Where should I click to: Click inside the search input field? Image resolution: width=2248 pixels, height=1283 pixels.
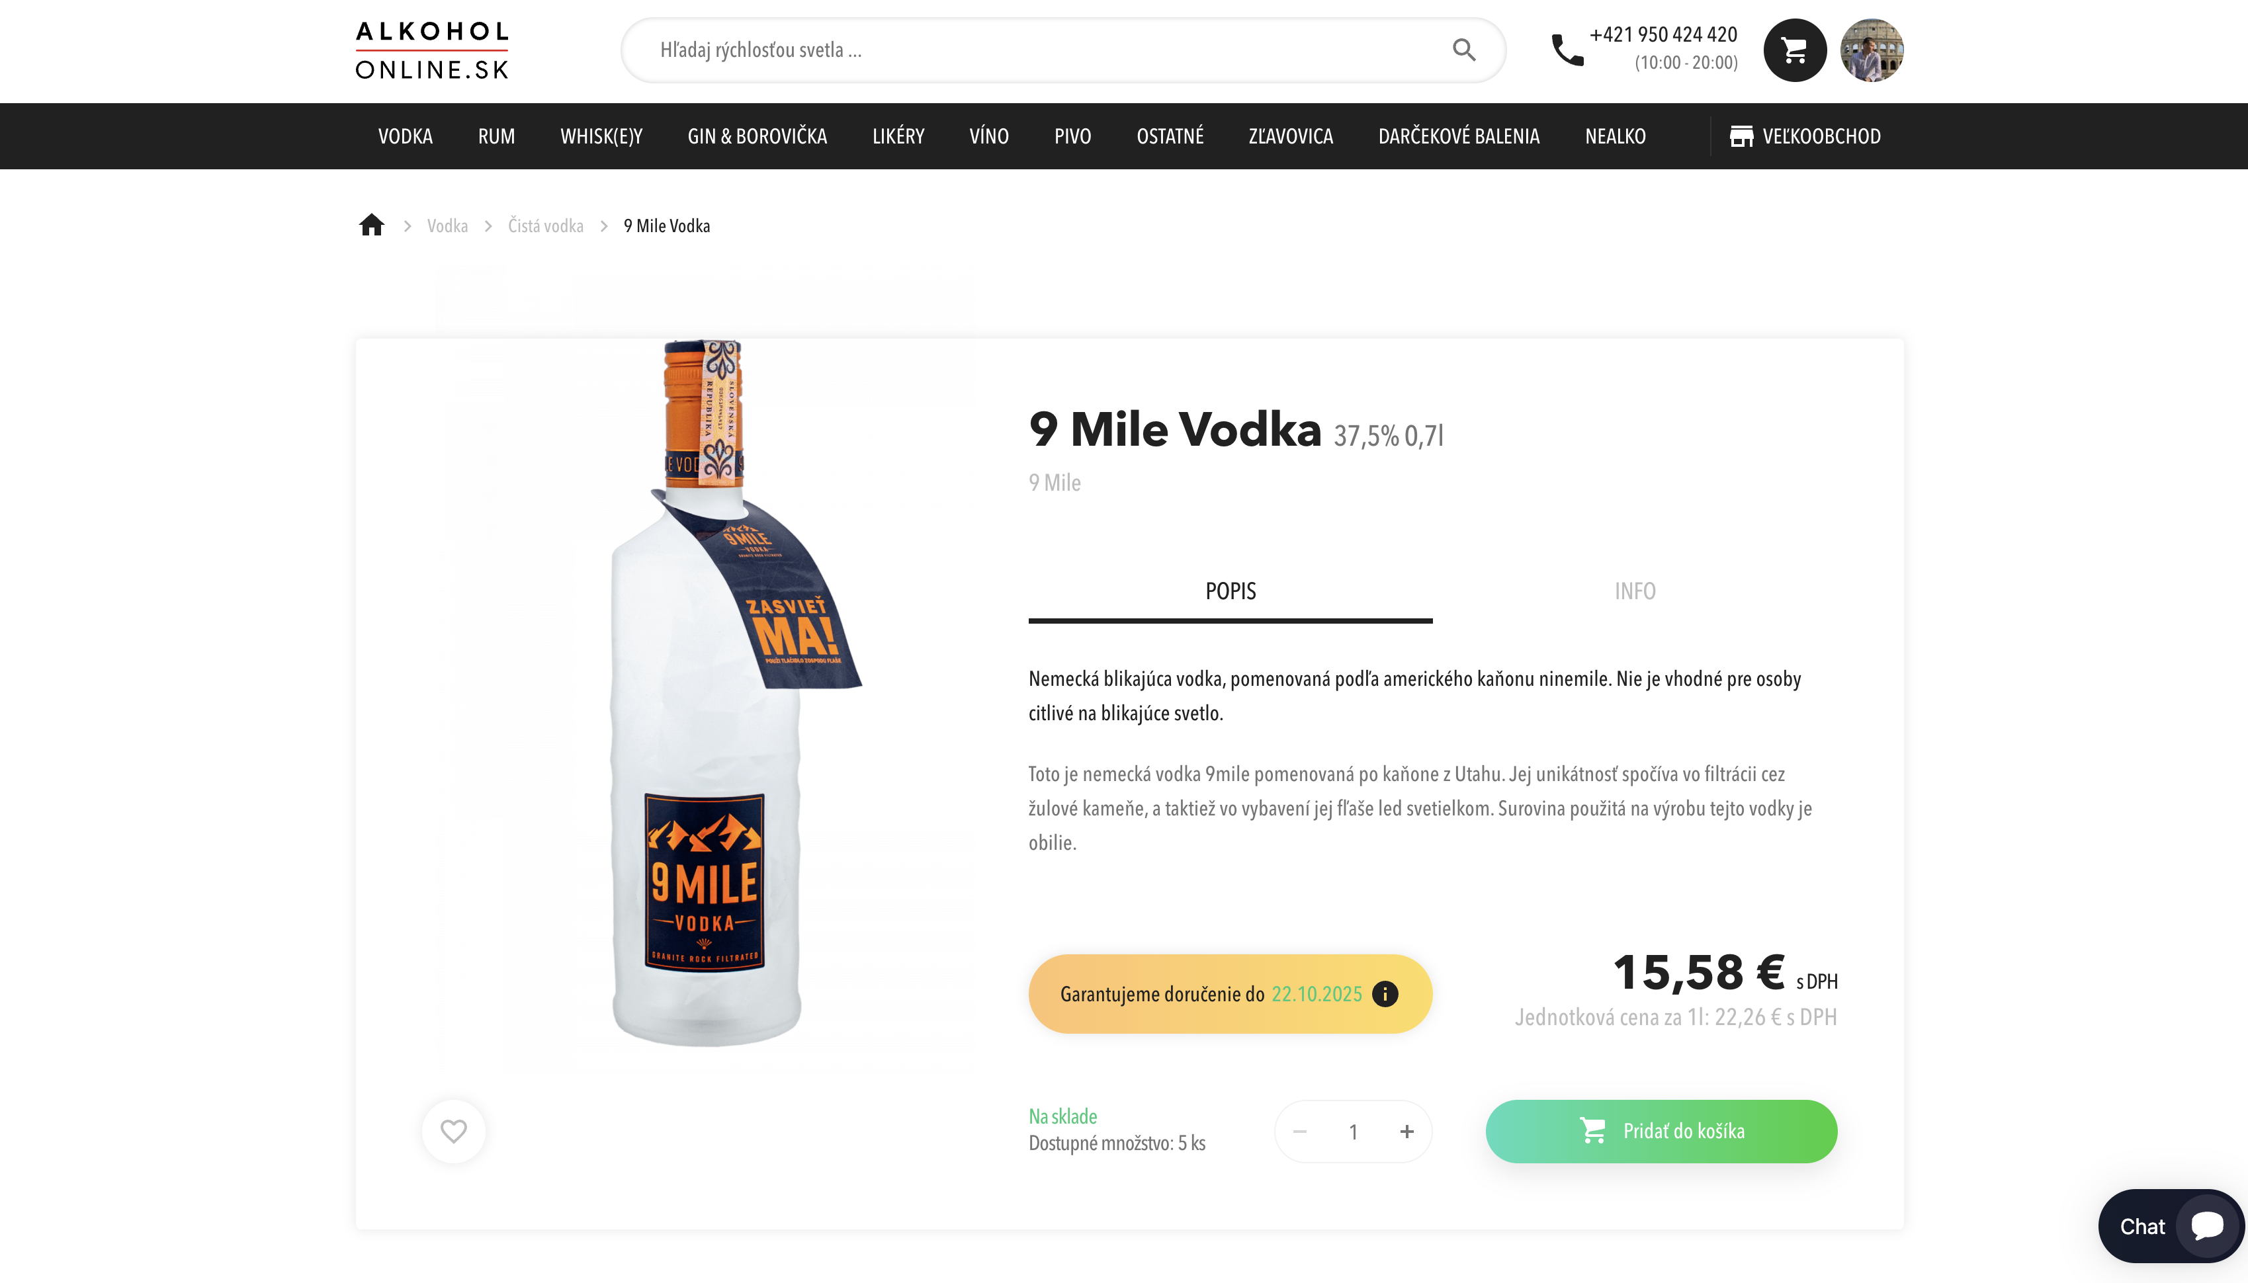point(969,50)
